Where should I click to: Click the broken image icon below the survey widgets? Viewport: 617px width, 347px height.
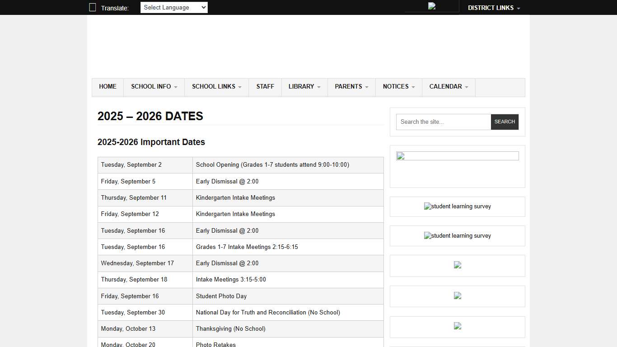[x=457, y=265]
